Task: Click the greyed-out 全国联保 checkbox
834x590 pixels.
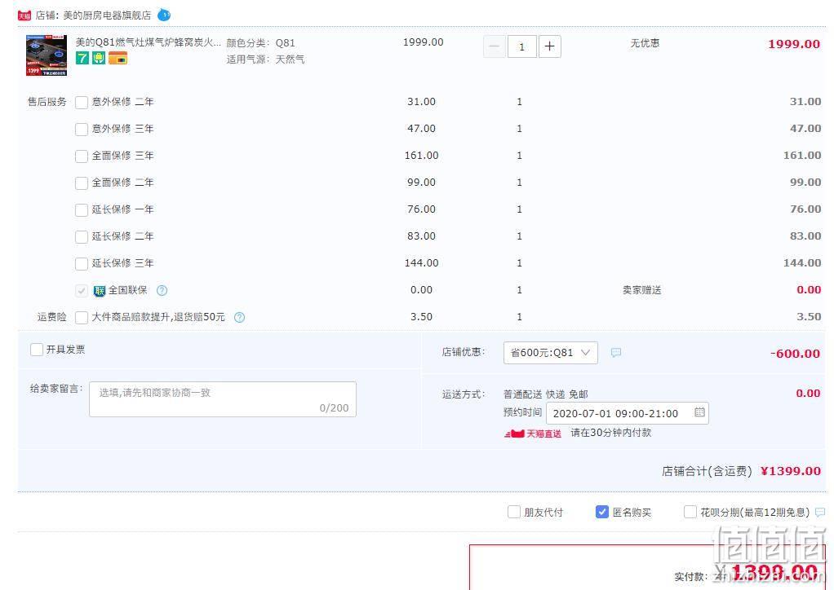Action: [x=82, y=290]
